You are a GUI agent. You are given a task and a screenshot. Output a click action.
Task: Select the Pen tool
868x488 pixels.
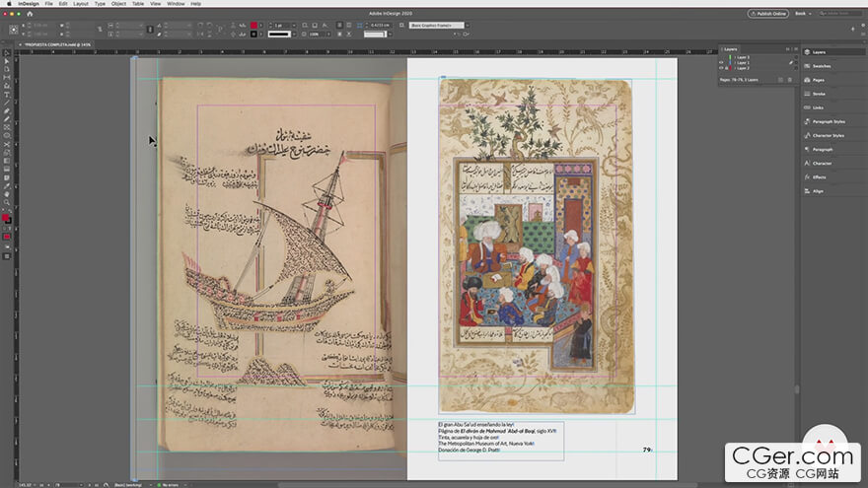coord(7,111)
